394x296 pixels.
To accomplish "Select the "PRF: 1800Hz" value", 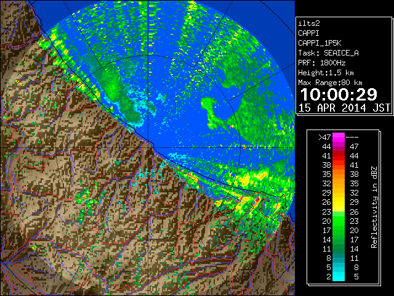I will [x=322, y=63].
